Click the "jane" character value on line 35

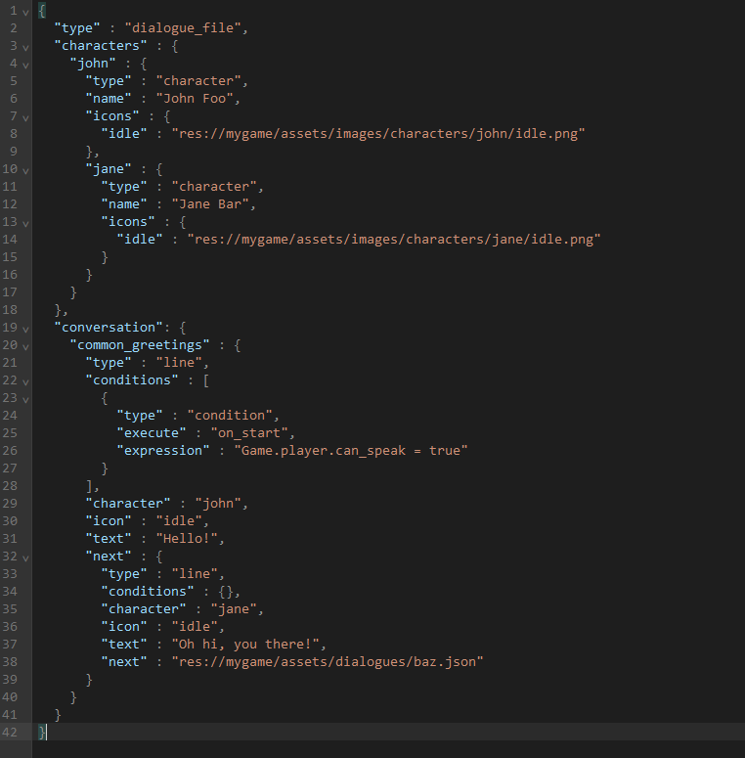point(234,609)
